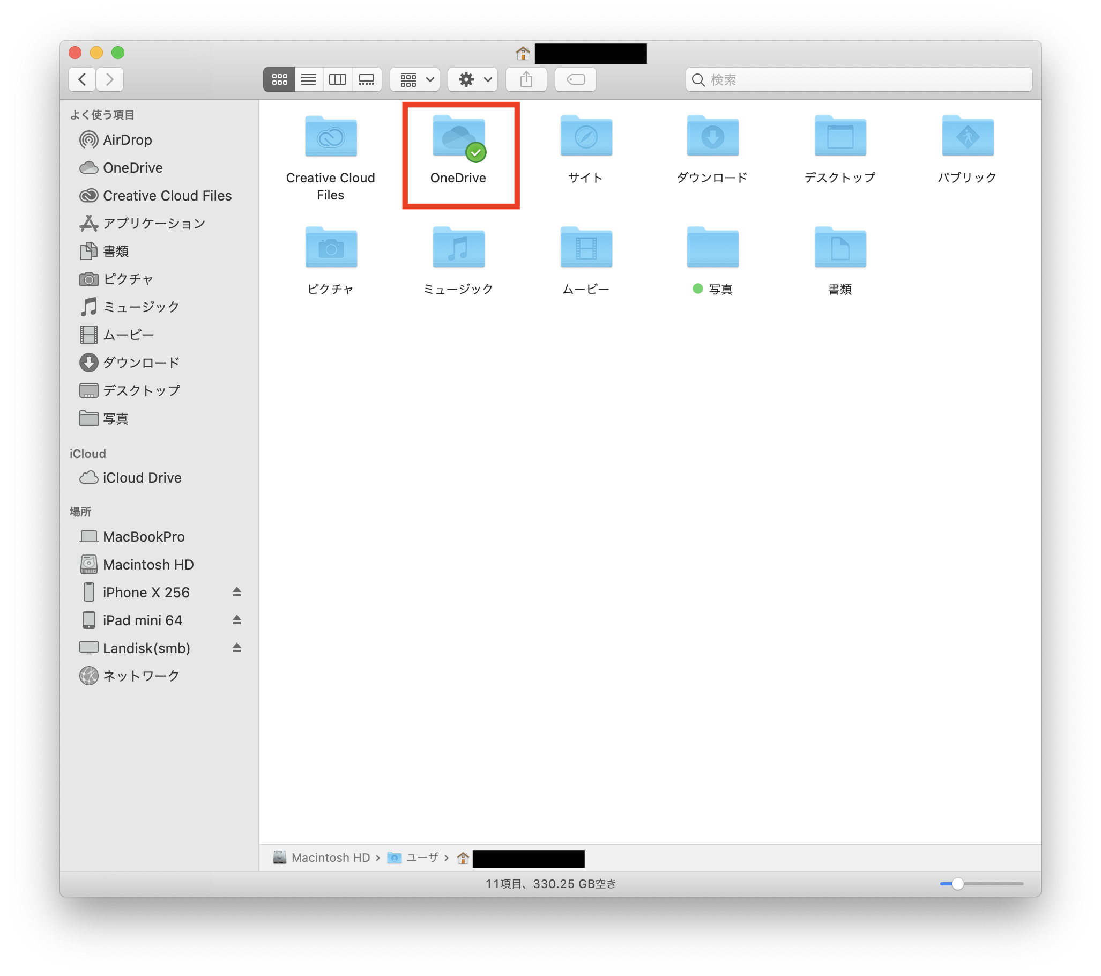Open the ダウンロード folder icon in grid
Viewport: 1101px width, 976px height.
712,138
